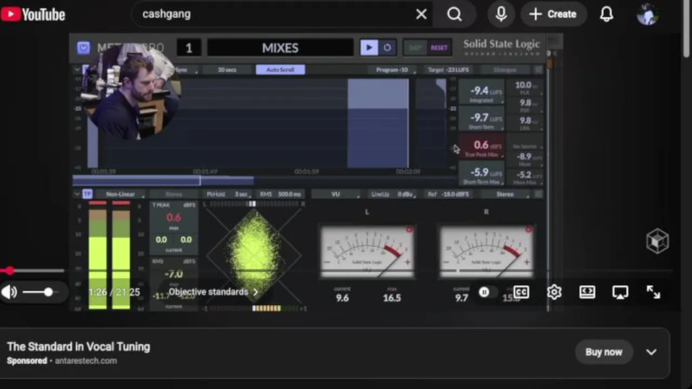Click the left VU meter red reset dot
This screenshot has width=692, height=389.
point(409,230)
